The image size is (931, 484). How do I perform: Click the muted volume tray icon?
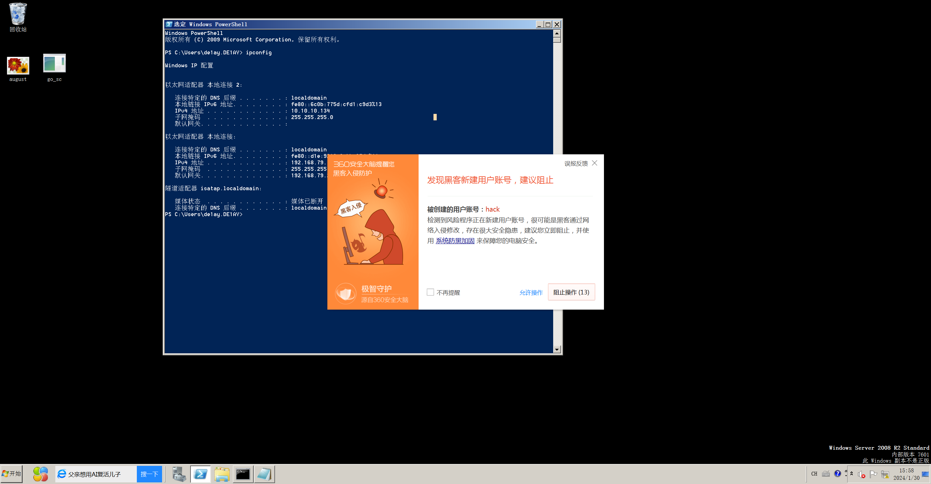pos(861,474)
